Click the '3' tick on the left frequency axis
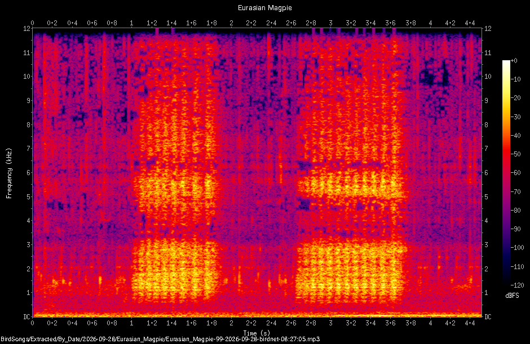The height and width of the screenshot is (344, 530). (28, 244)
